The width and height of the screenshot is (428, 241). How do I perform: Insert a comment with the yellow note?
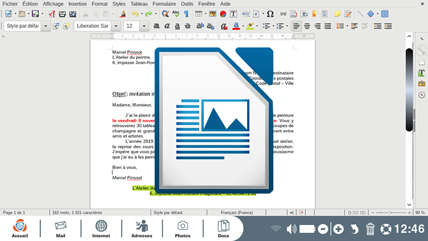(x=337, y=14)
